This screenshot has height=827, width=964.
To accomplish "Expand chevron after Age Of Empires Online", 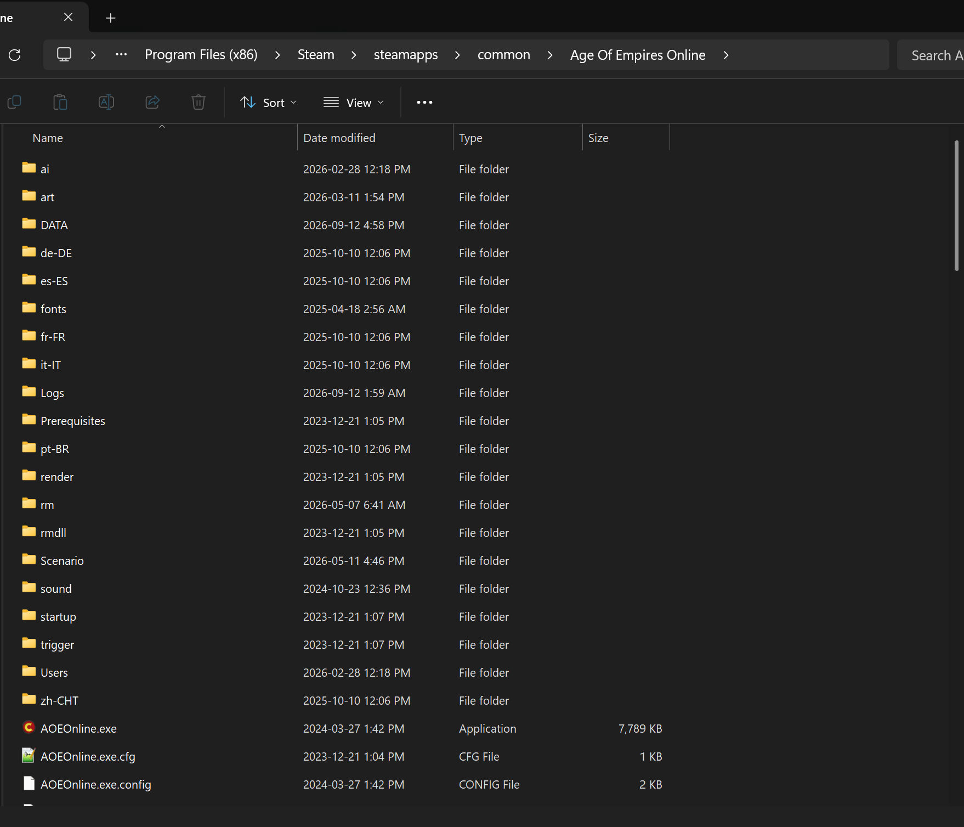I will [726, 55].
